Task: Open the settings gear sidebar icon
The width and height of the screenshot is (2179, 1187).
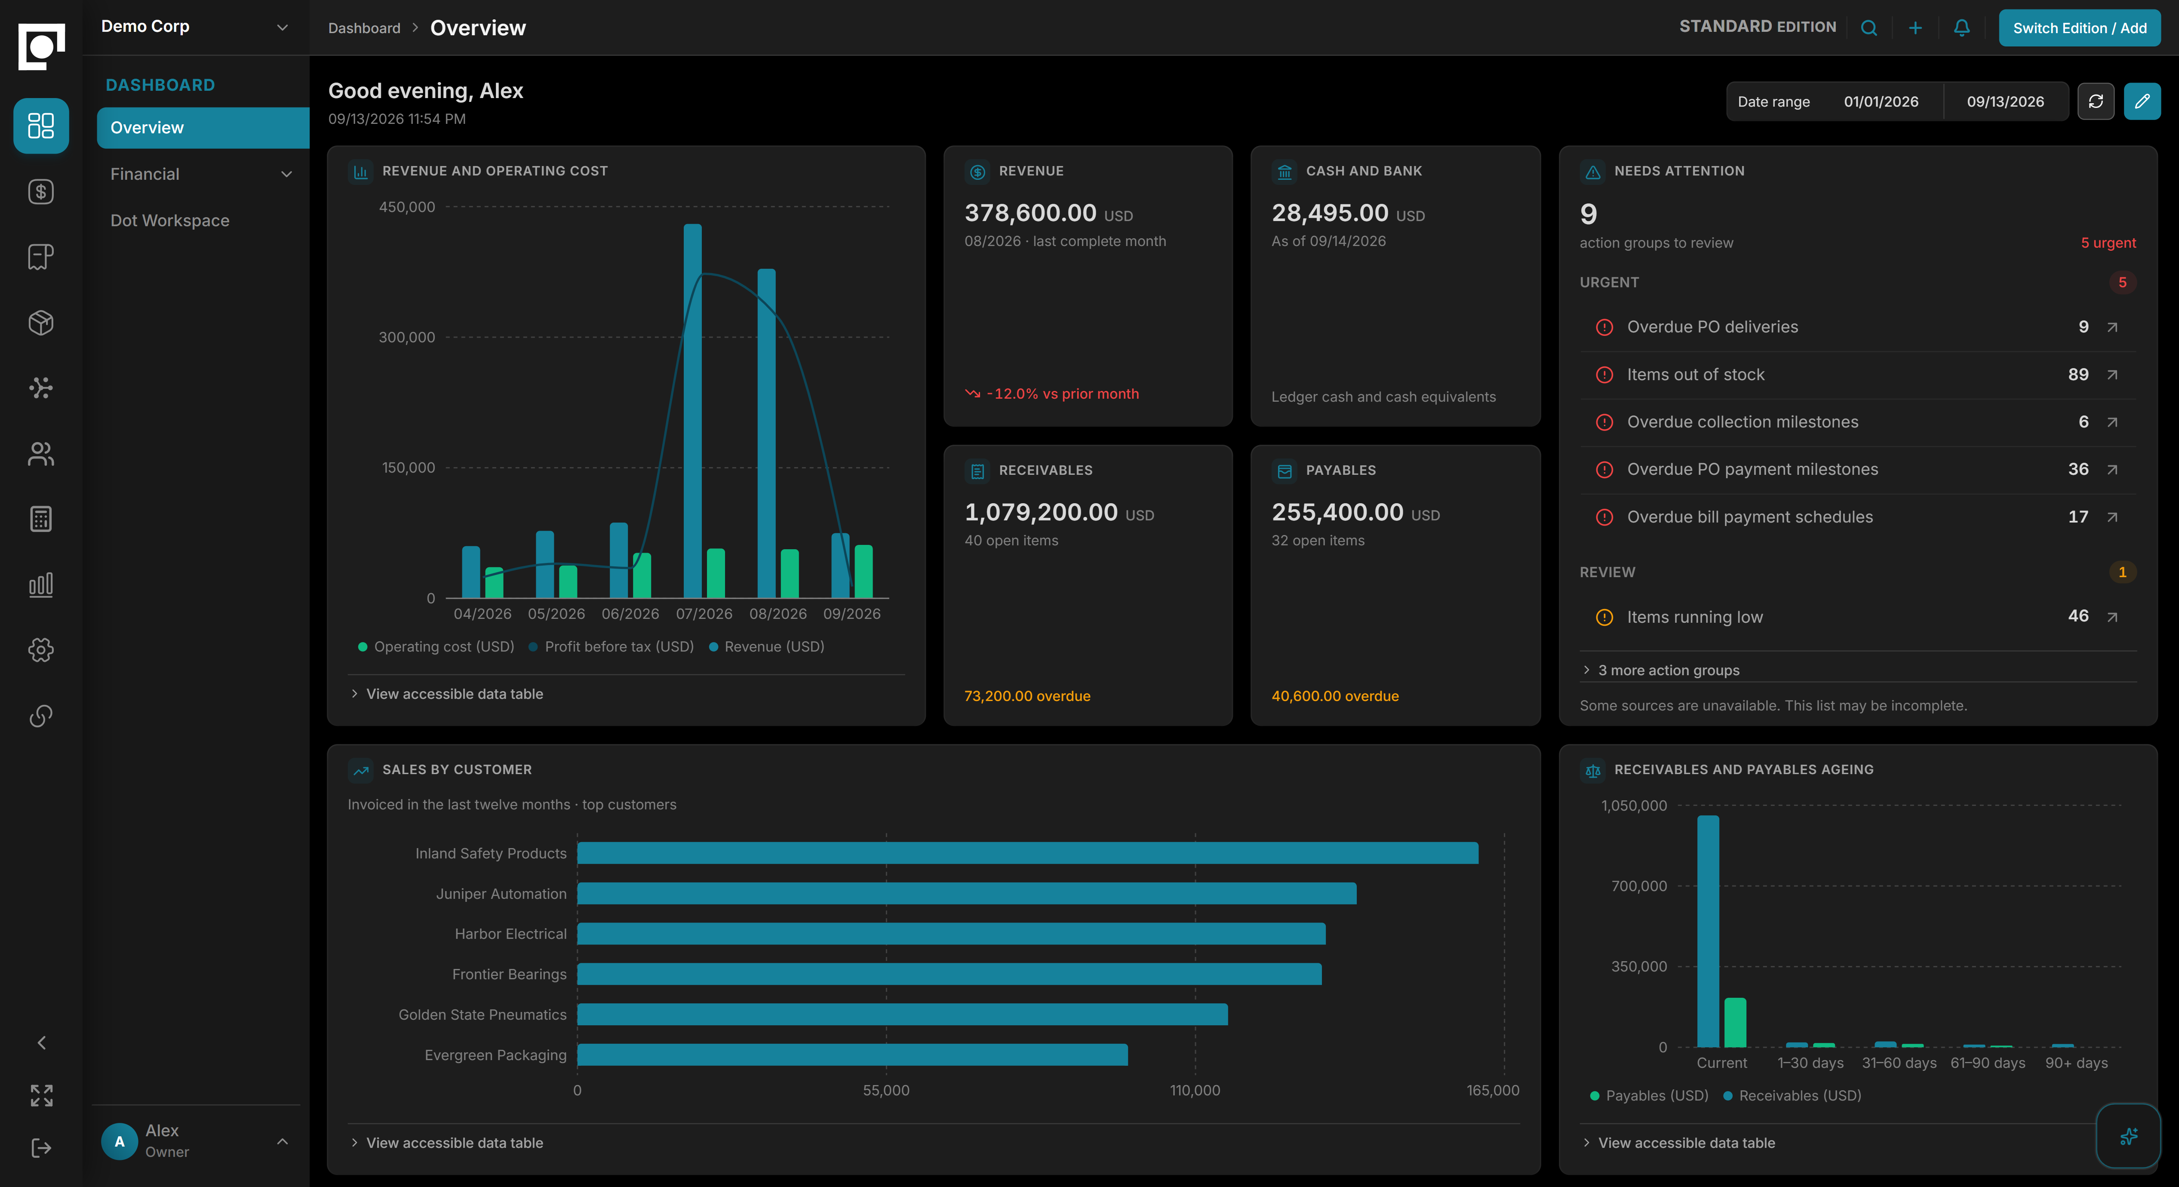Action: pyautogui.click(x=40, y=650)
